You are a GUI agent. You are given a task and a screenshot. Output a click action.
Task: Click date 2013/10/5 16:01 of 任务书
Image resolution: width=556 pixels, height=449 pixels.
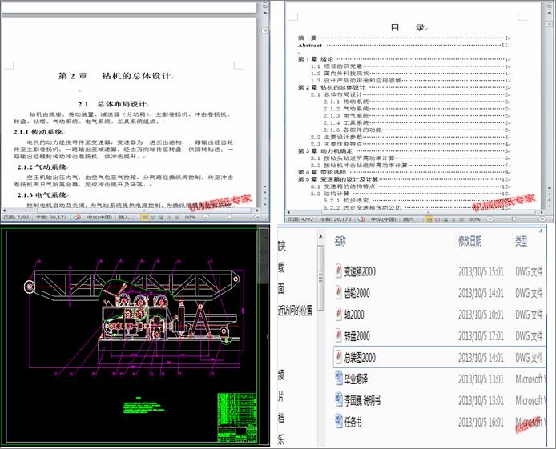[x=481, y=422]
